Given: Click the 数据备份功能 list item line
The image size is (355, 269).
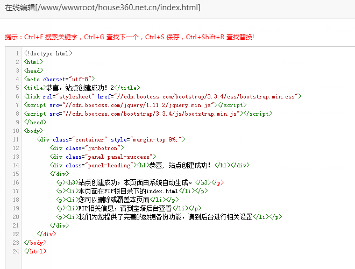Looking at the screenshot, I should pyautogui.click(x=169, y=217).
